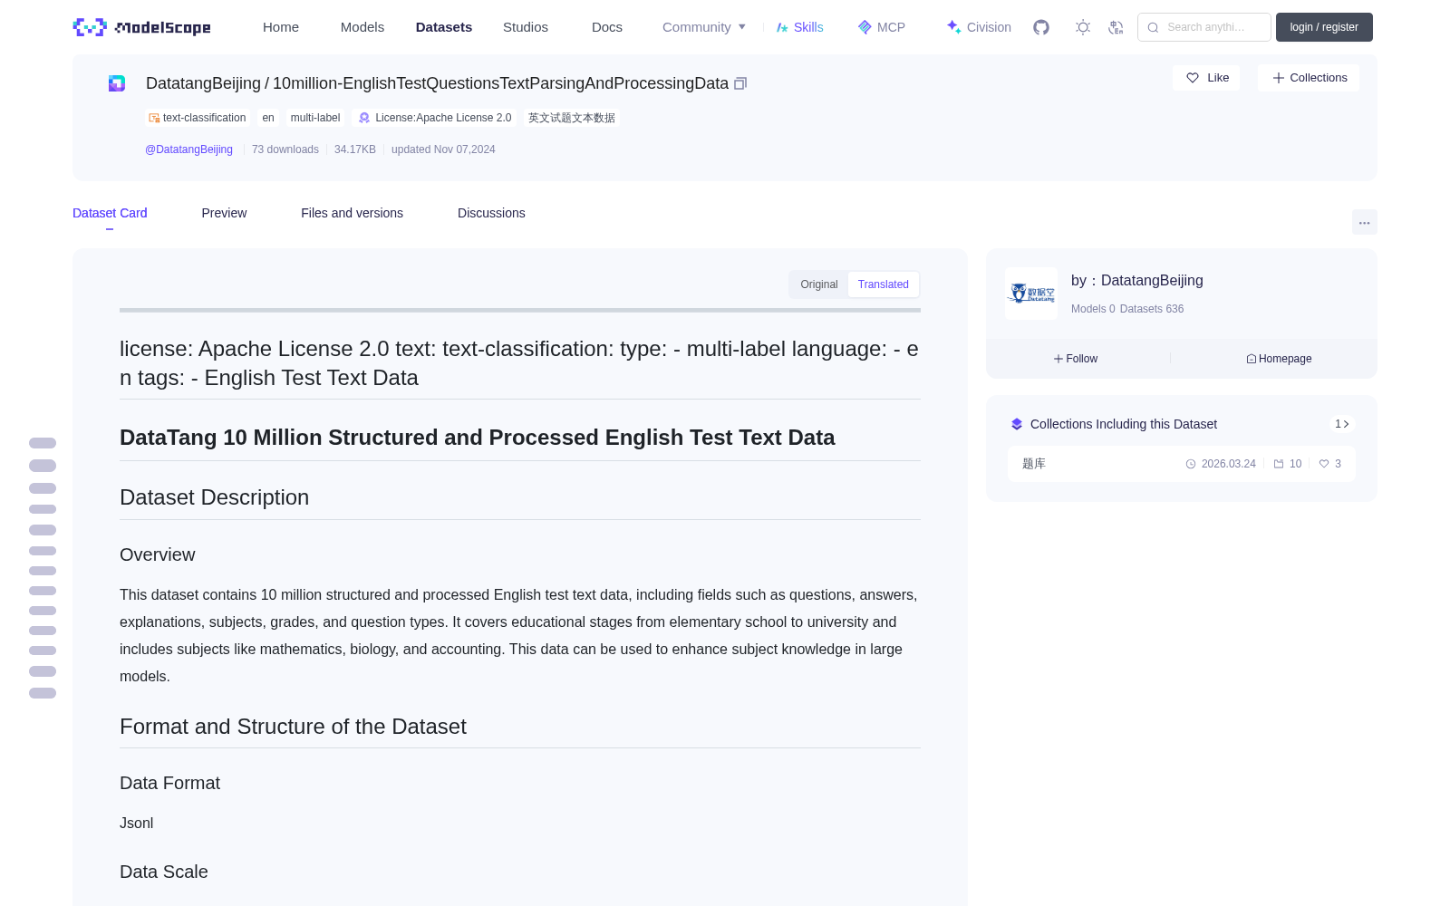1450x906 pixels.
Task: Focus the Search anything input field
Action: (x=1204, y=27)
